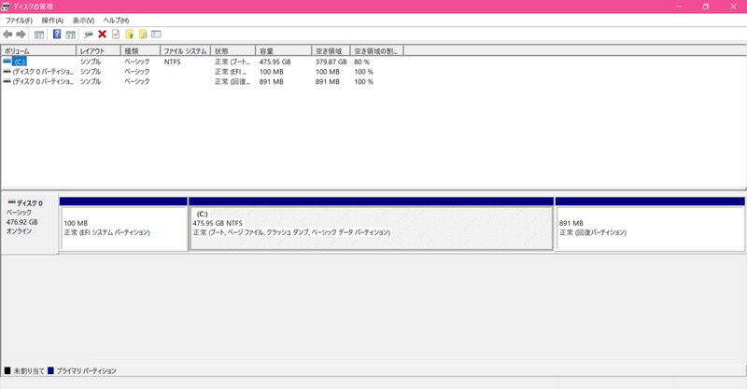
Task: Select the 100 MB EFI system partition block
Action: tap(123, 228)
